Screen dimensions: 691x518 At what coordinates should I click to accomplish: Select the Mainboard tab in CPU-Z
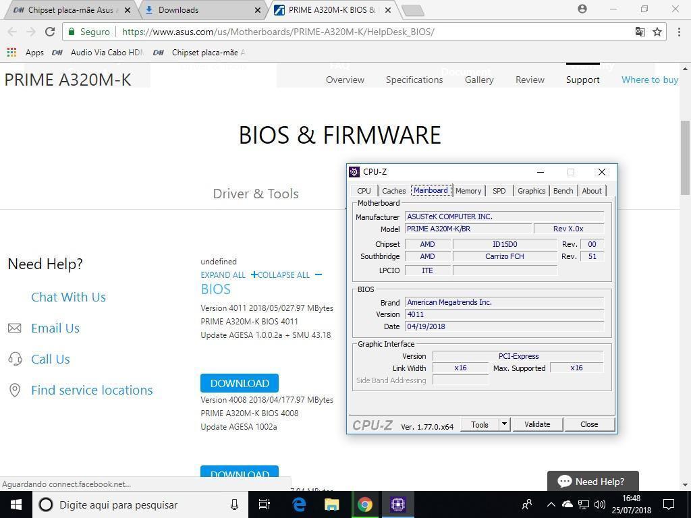[431, 190]
